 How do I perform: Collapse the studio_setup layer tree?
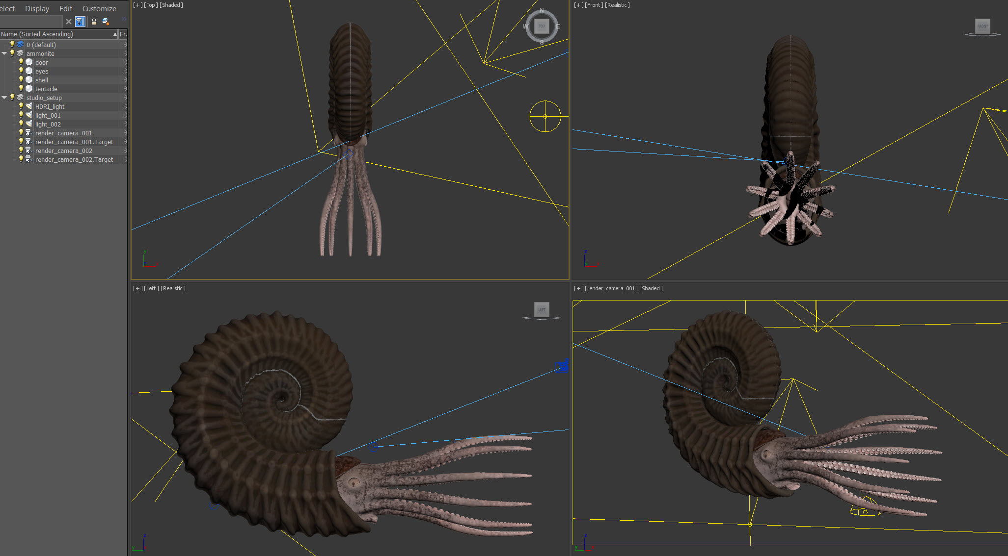tap(4, 98)
